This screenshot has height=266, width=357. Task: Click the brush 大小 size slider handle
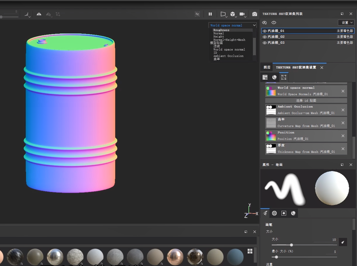pyautogui.click(x=291, y=245)
